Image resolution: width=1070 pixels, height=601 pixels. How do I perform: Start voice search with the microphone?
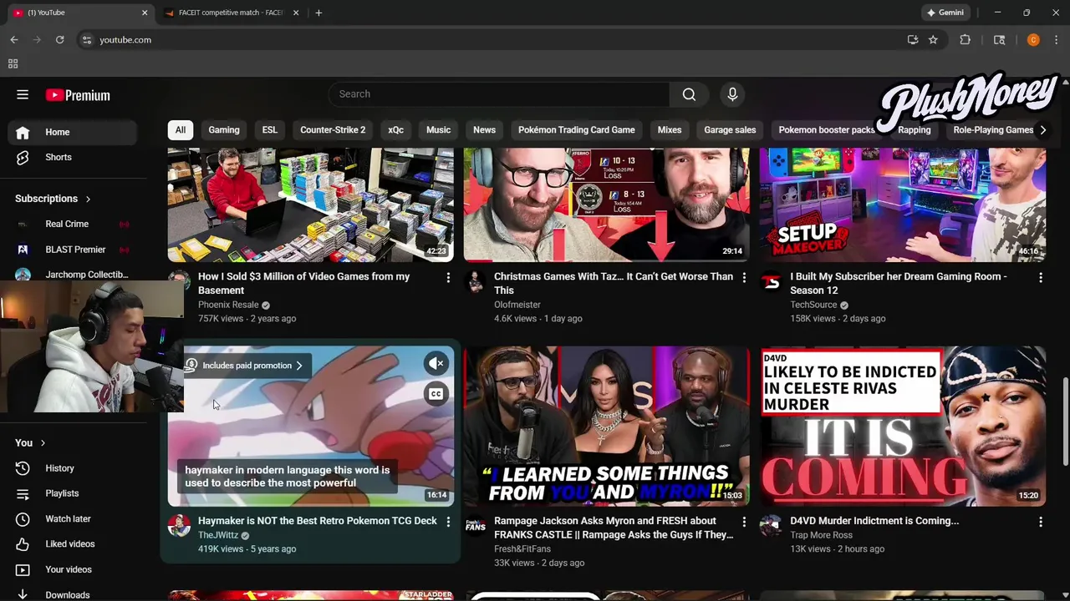tap(732, 94)
